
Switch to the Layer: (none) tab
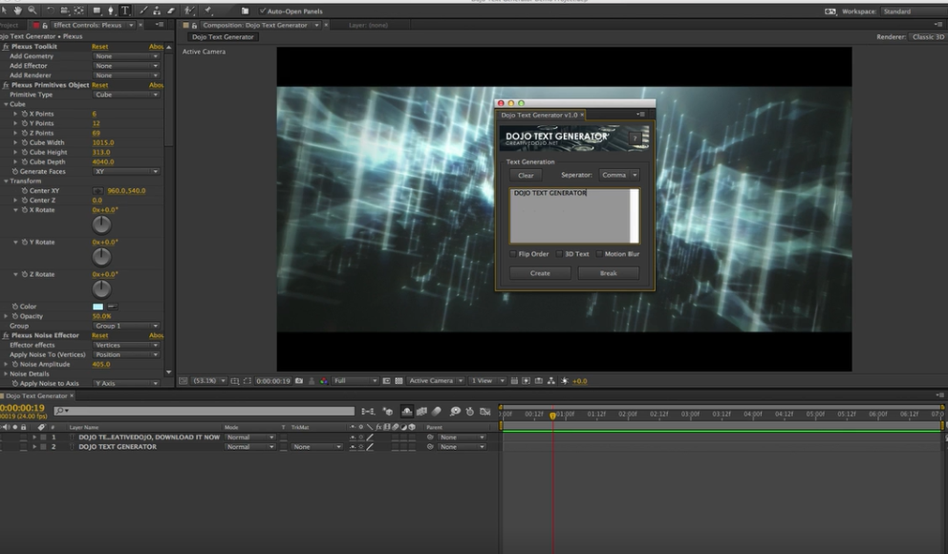(368, 26)
